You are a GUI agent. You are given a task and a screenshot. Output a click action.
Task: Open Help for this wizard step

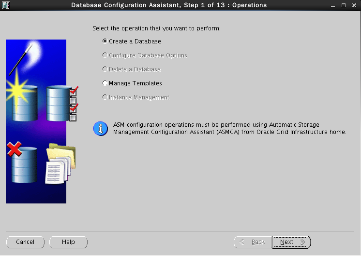68,242
